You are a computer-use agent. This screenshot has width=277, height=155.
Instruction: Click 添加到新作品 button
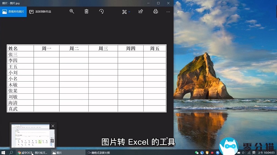pyautogui.click(x=40, y=11)
